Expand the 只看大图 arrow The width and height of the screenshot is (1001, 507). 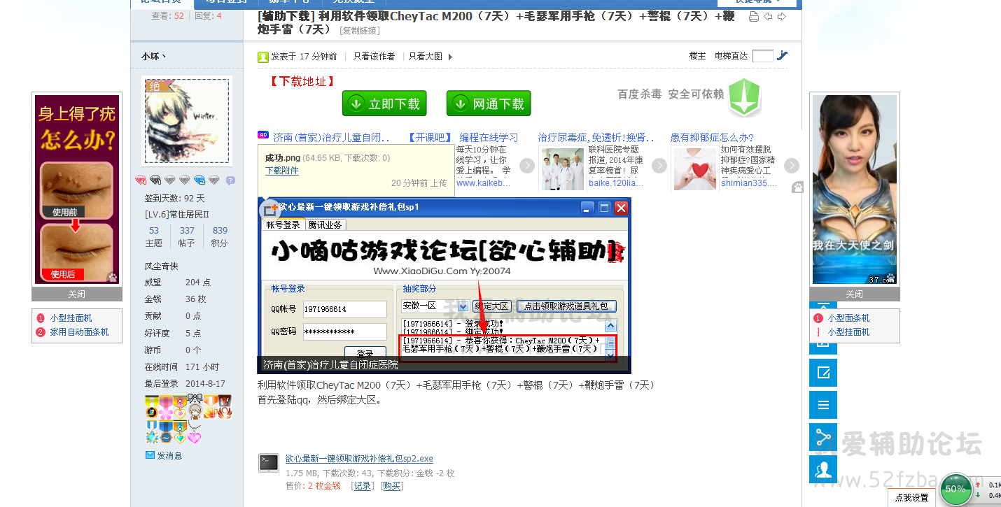[x=450, y=57]
